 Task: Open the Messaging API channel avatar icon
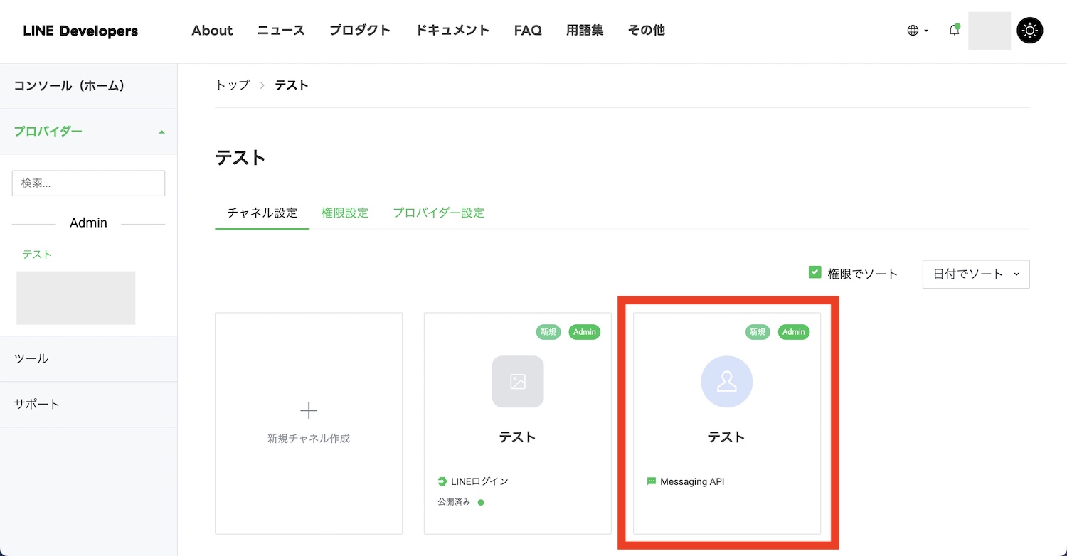(726, 382)
